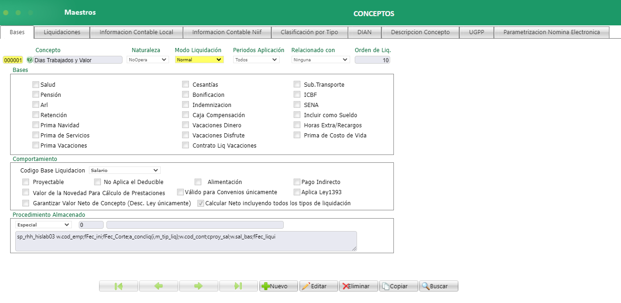Open the Especial procedure type dropdown
This screenshot has width=621, height=303.
43,225
